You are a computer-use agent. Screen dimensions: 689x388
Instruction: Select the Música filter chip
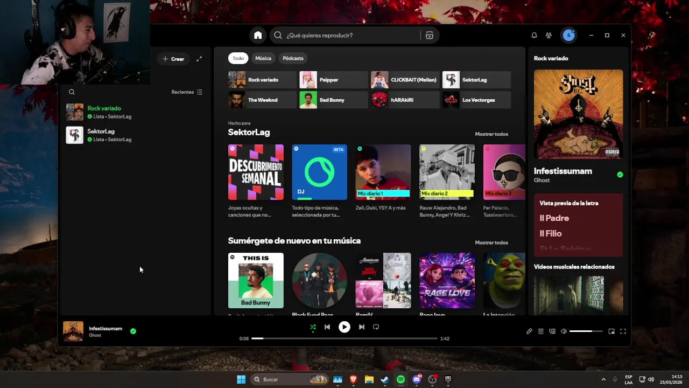coord(263,58)
